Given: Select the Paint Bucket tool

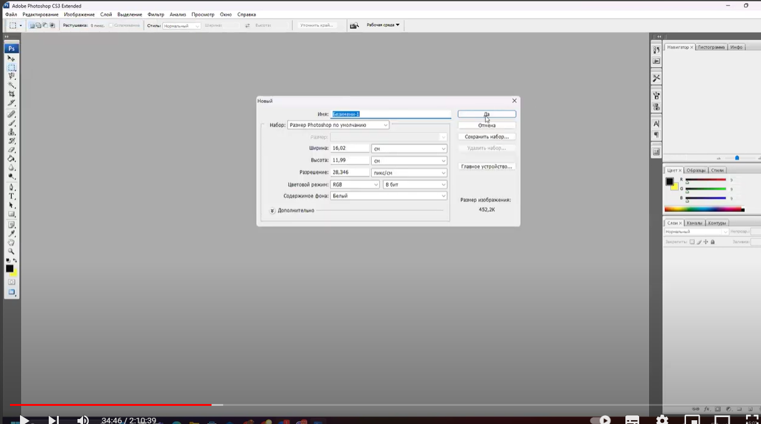Looking at the screenshot, I should tap(11, 159).
